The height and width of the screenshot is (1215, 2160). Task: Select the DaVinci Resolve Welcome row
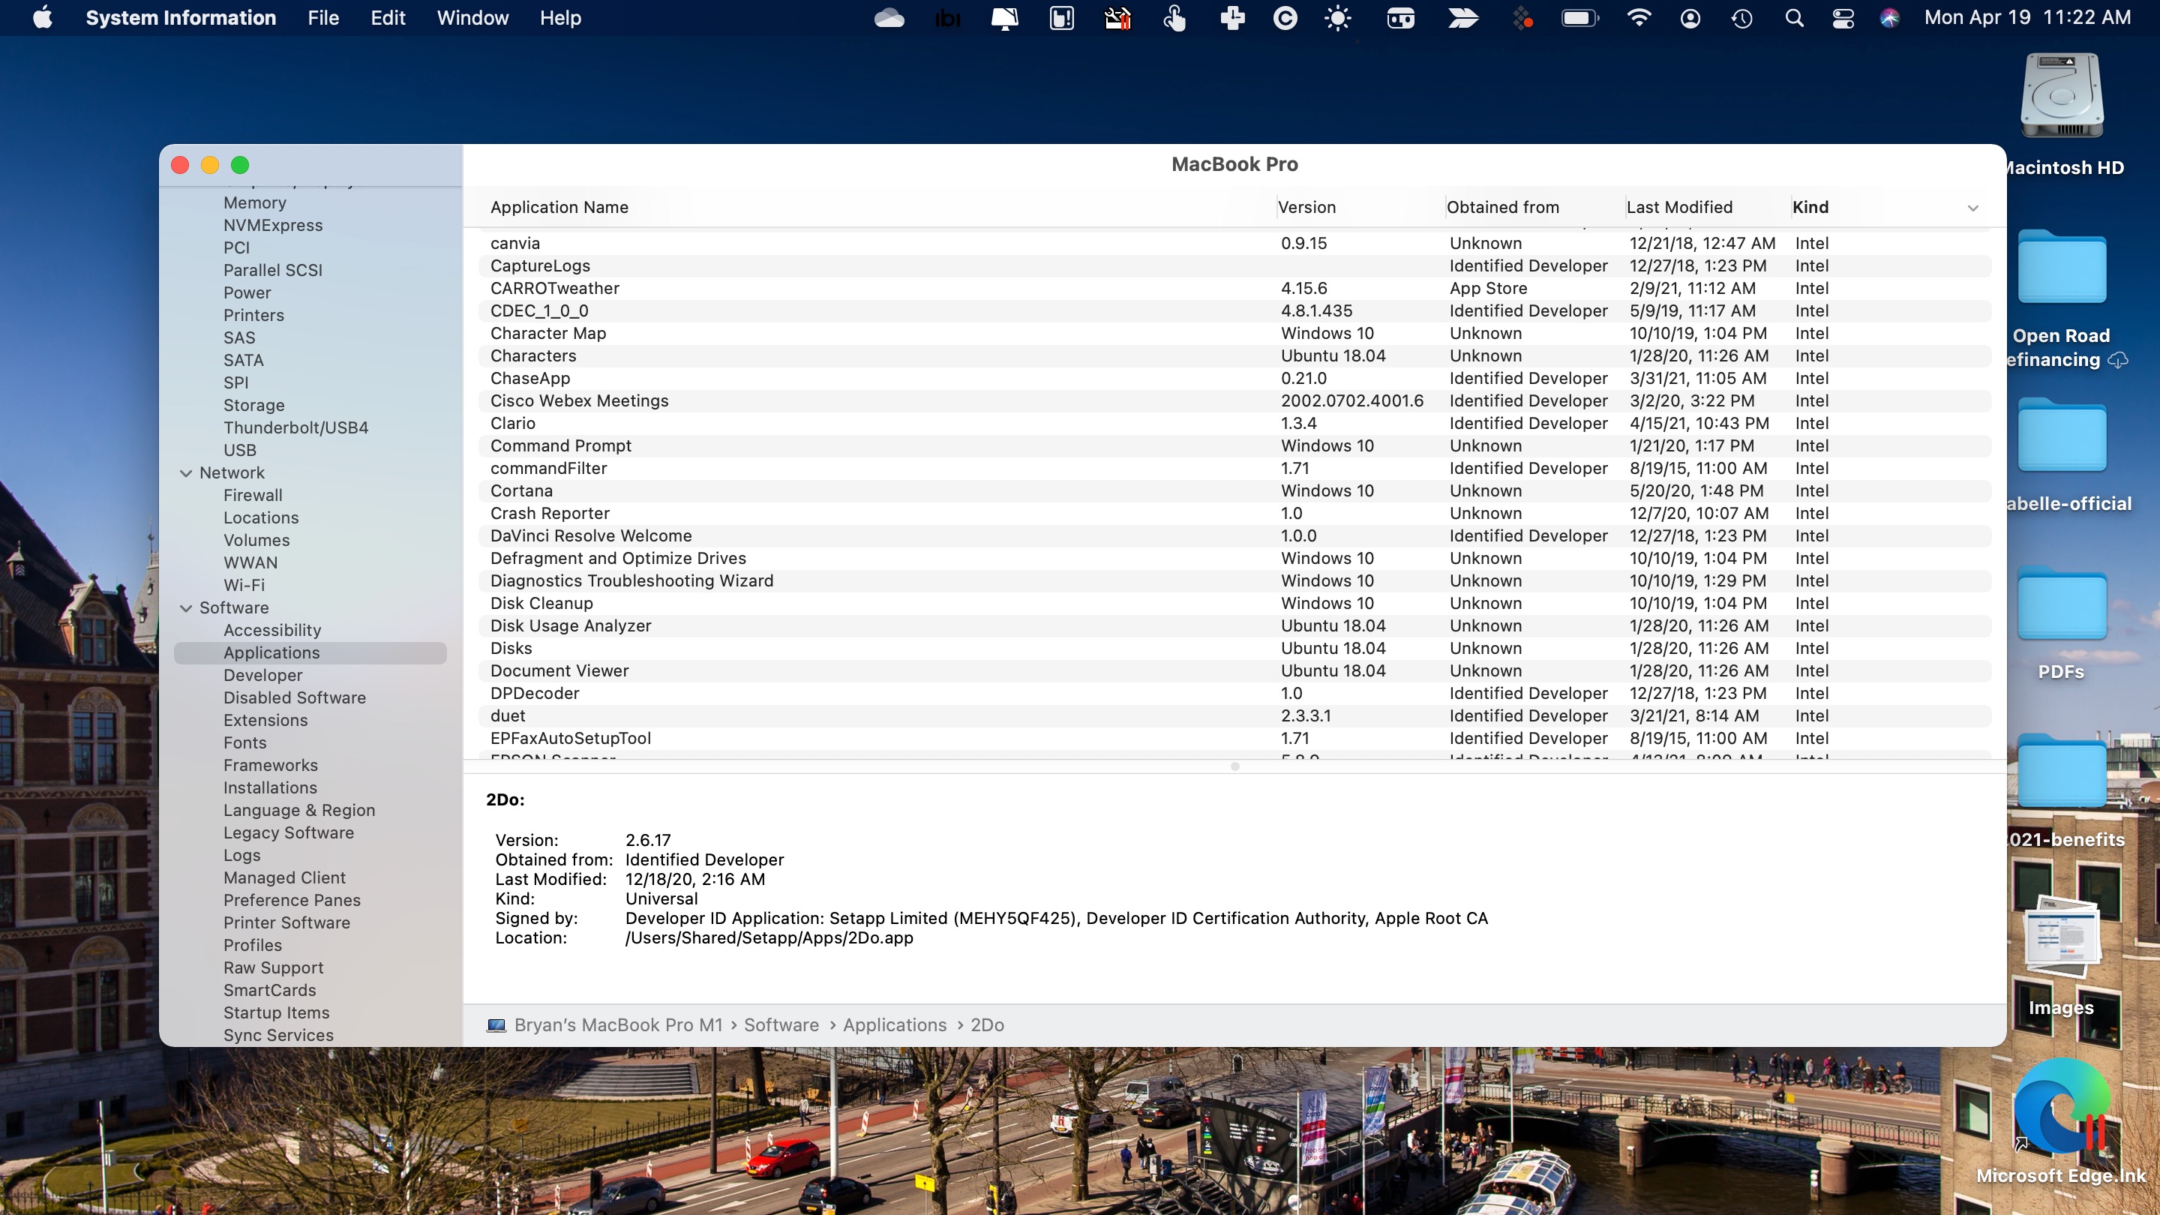pyautogui.click(x=1234, y=535)
